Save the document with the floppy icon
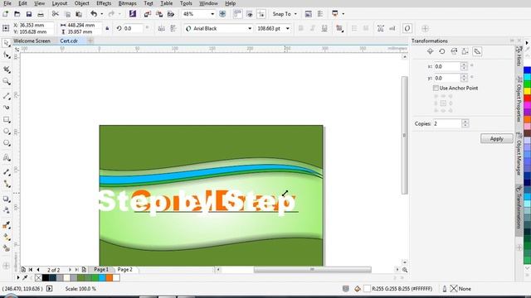The height and width of the screenshot is (298, 531). 29,14
